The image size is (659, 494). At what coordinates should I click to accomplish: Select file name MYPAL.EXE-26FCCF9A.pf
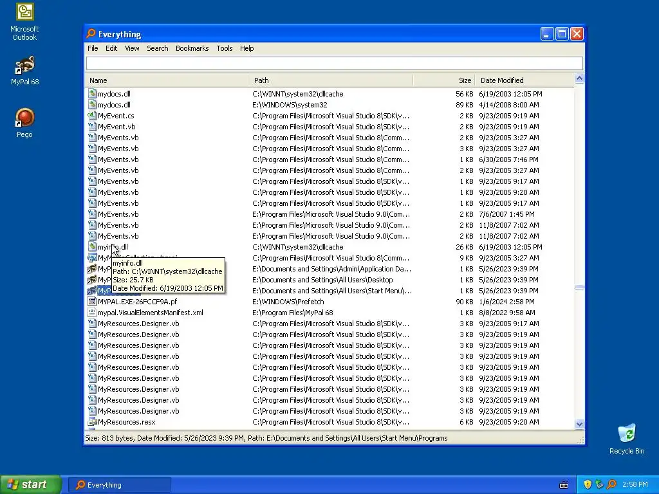point(138,302)
